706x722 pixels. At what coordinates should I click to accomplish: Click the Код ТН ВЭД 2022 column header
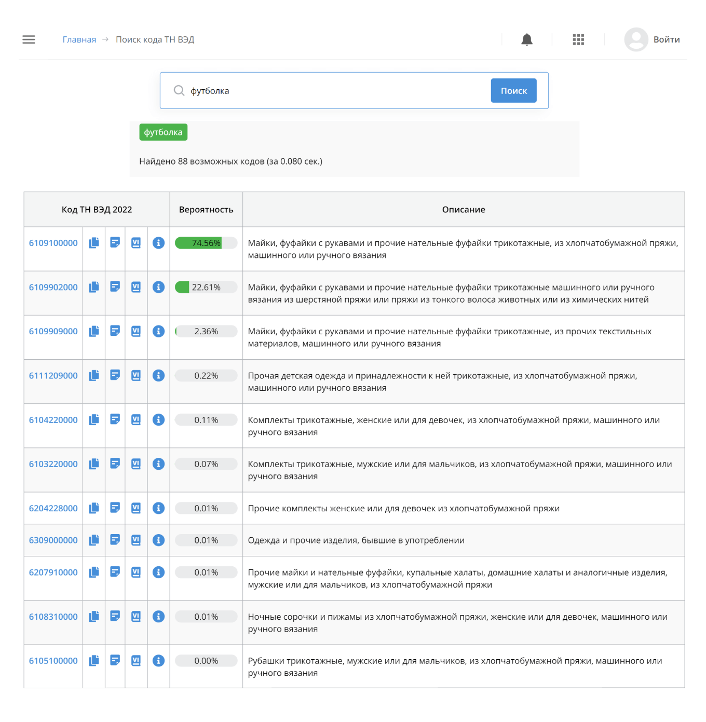coord(97,210)
